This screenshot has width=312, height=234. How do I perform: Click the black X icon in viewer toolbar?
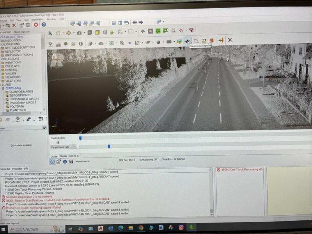coord(230,40)
